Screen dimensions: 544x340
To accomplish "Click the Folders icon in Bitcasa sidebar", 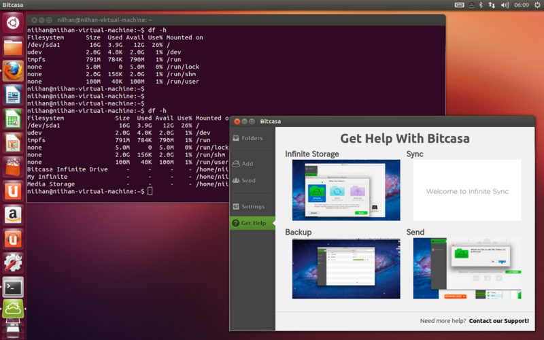I will click(236, 138).
